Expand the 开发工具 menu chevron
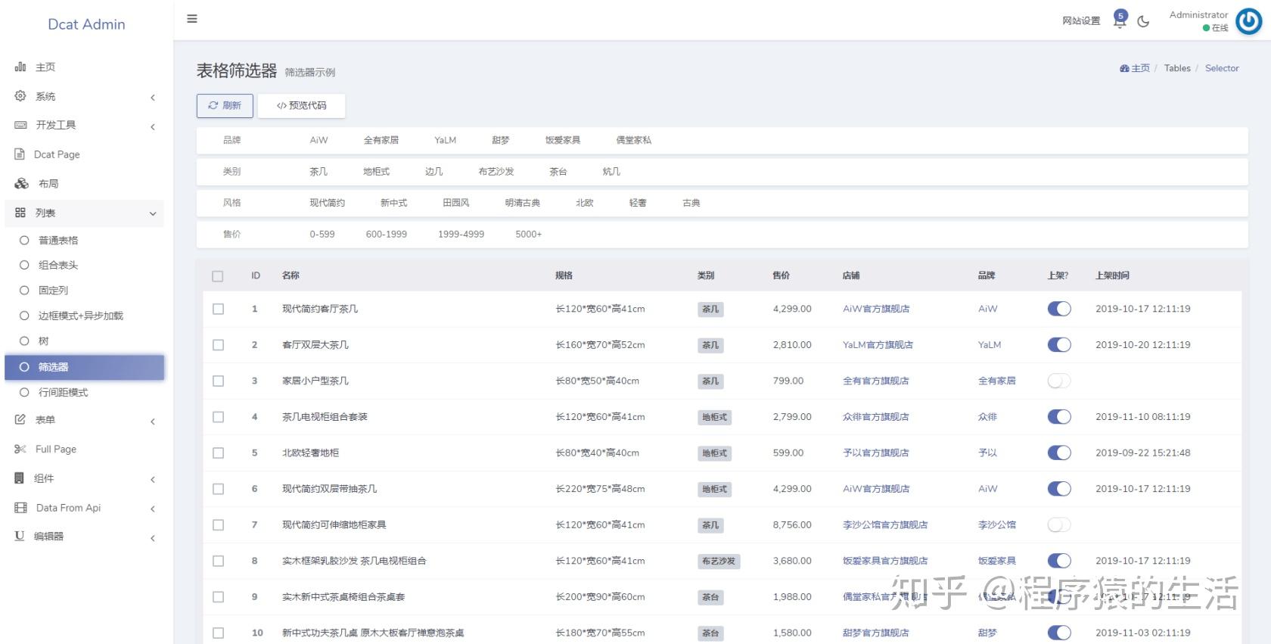The width and height of the screenshot is (1271, 644). 153,126
